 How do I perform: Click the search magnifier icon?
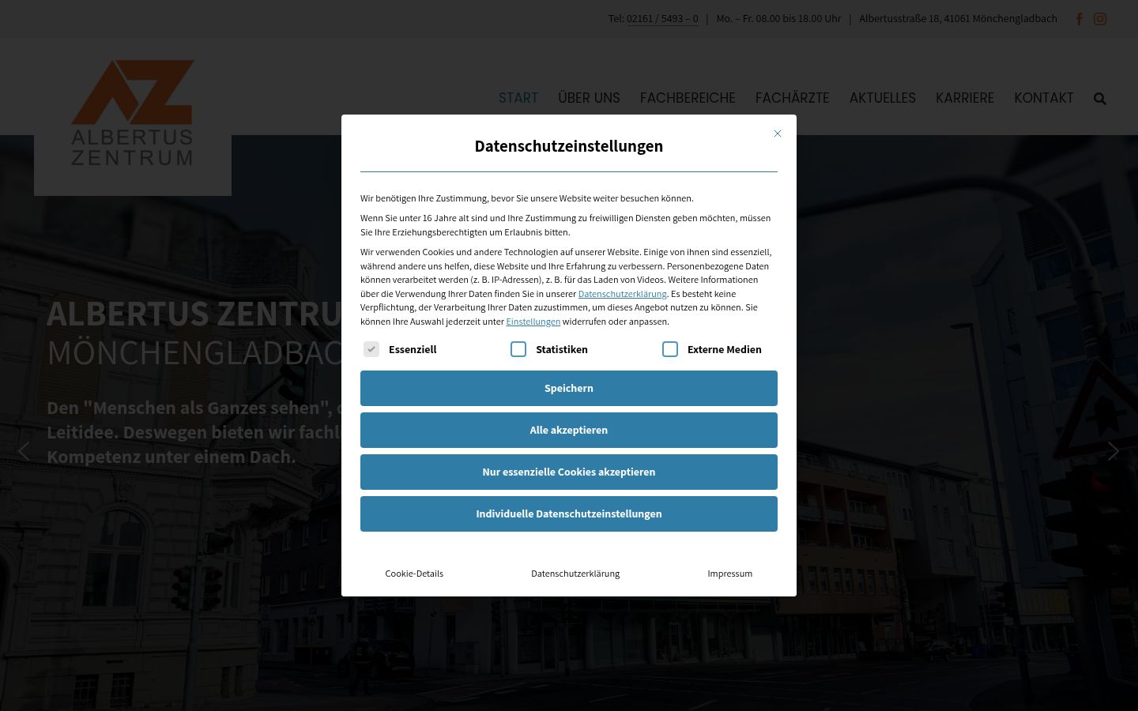(1100, 99)
